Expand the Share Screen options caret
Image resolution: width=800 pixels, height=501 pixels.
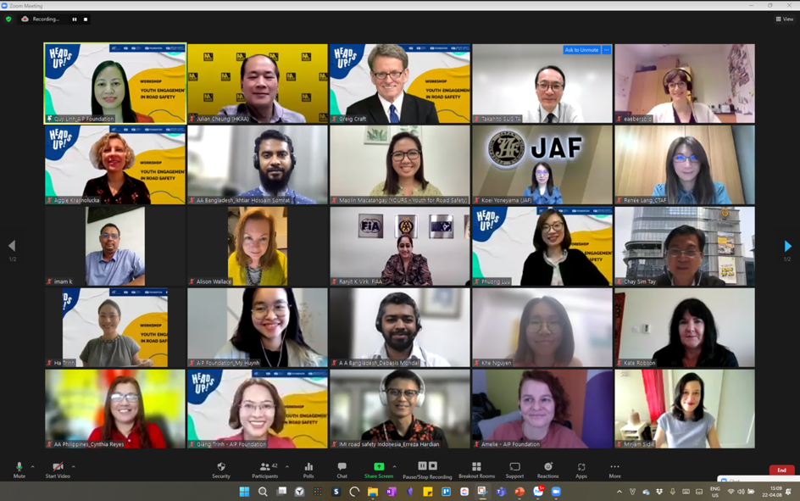(394, 466)
